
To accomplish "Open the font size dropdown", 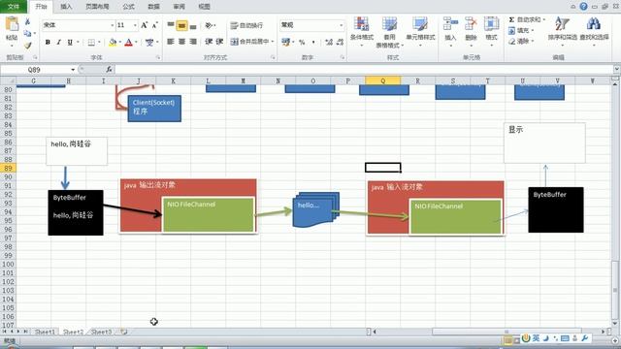I will (135, 25).
